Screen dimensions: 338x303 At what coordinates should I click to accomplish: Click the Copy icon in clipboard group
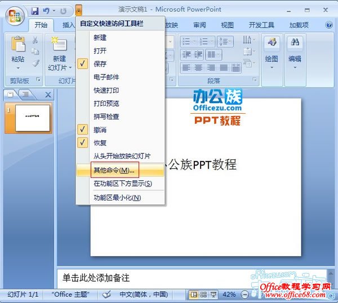point(35,51)
